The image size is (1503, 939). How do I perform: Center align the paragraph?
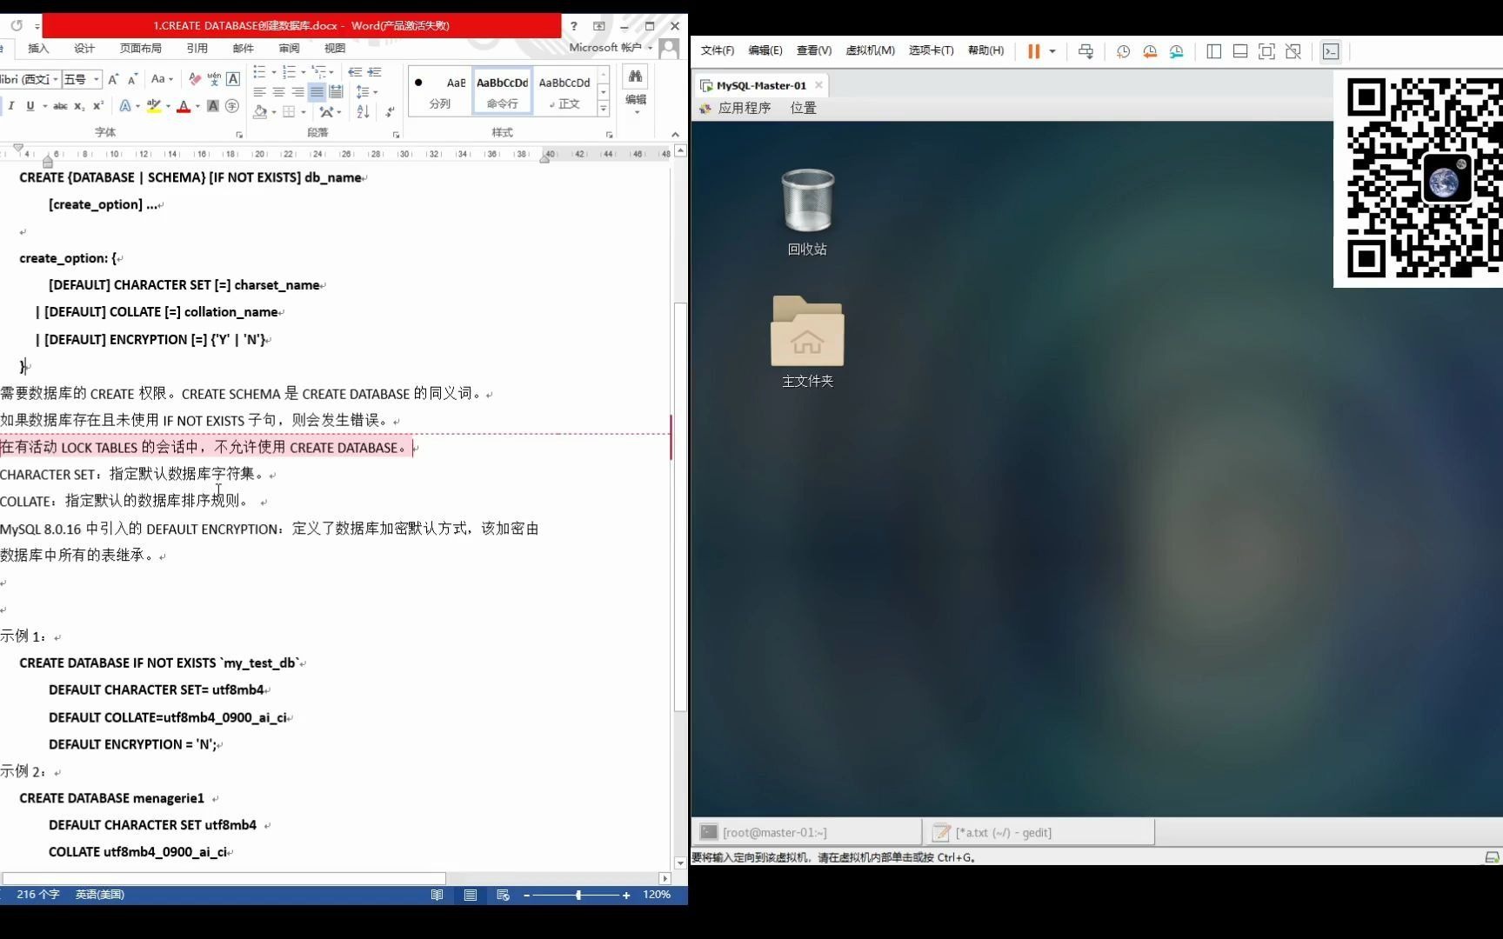[278, 92]
